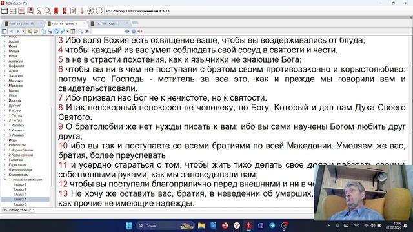Click the book tree vertical scrollbar
Viewport: 413px width, 232px height.
click(x=52, y=148)
